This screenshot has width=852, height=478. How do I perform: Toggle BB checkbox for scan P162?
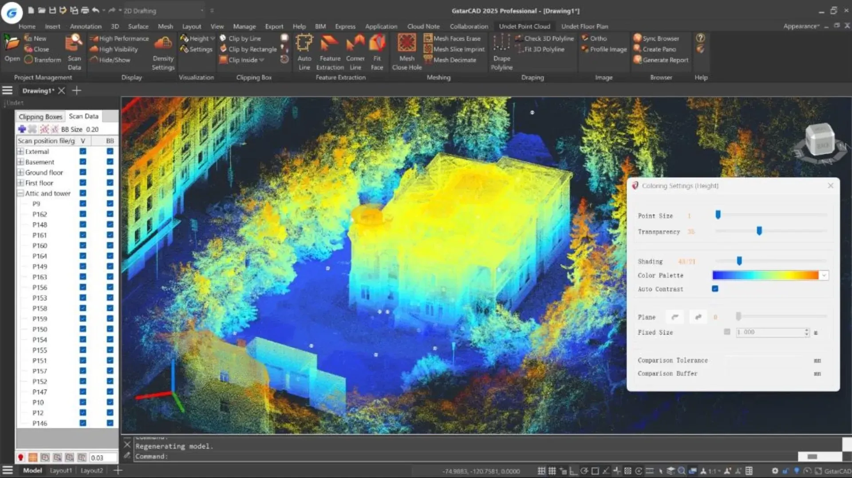coord(110,214)
